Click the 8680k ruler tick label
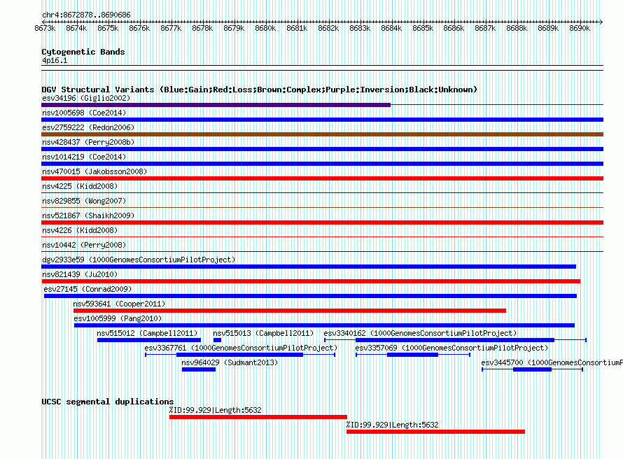 tap(265, 28)
